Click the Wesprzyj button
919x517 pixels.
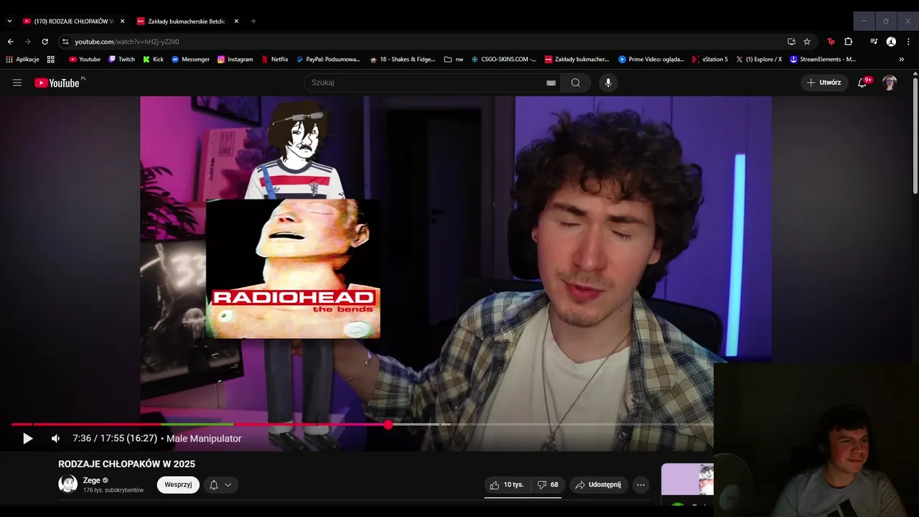point(178,485)
